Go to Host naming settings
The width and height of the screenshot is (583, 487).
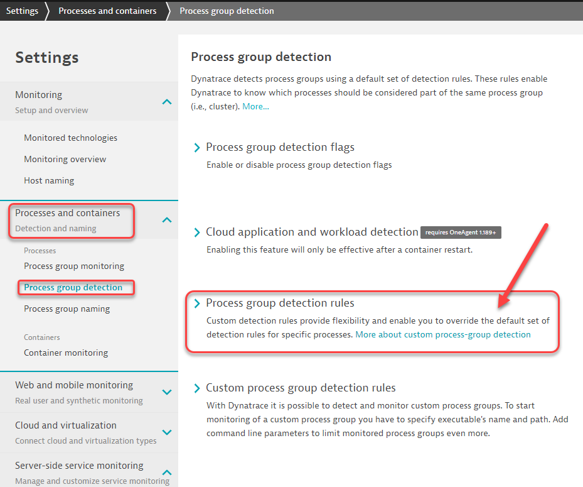click(x=49, y=180)
